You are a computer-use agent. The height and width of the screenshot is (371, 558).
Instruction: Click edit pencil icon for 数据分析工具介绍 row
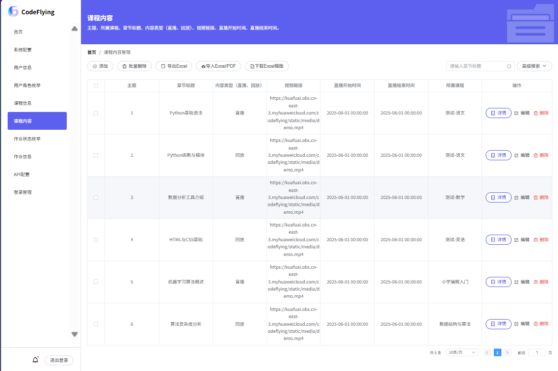point(516,197)
